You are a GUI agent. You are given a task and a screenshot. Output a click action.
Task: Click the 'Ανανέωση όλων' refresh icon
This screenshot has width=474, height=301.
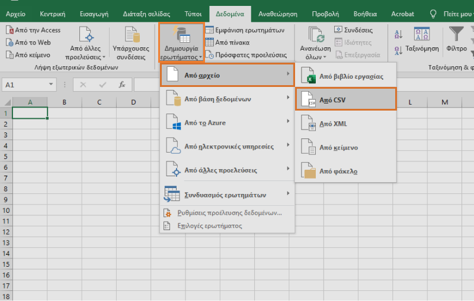tap(315, 34)
